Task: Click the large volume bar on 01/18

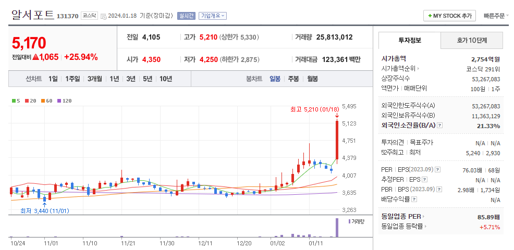Action: [337, 228]
